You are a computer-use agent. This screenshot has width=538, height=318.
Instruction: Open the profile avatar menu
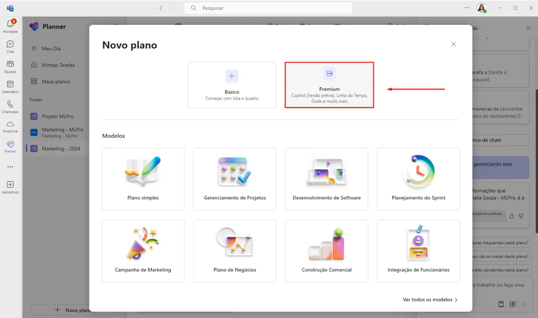tap(482, 8)
